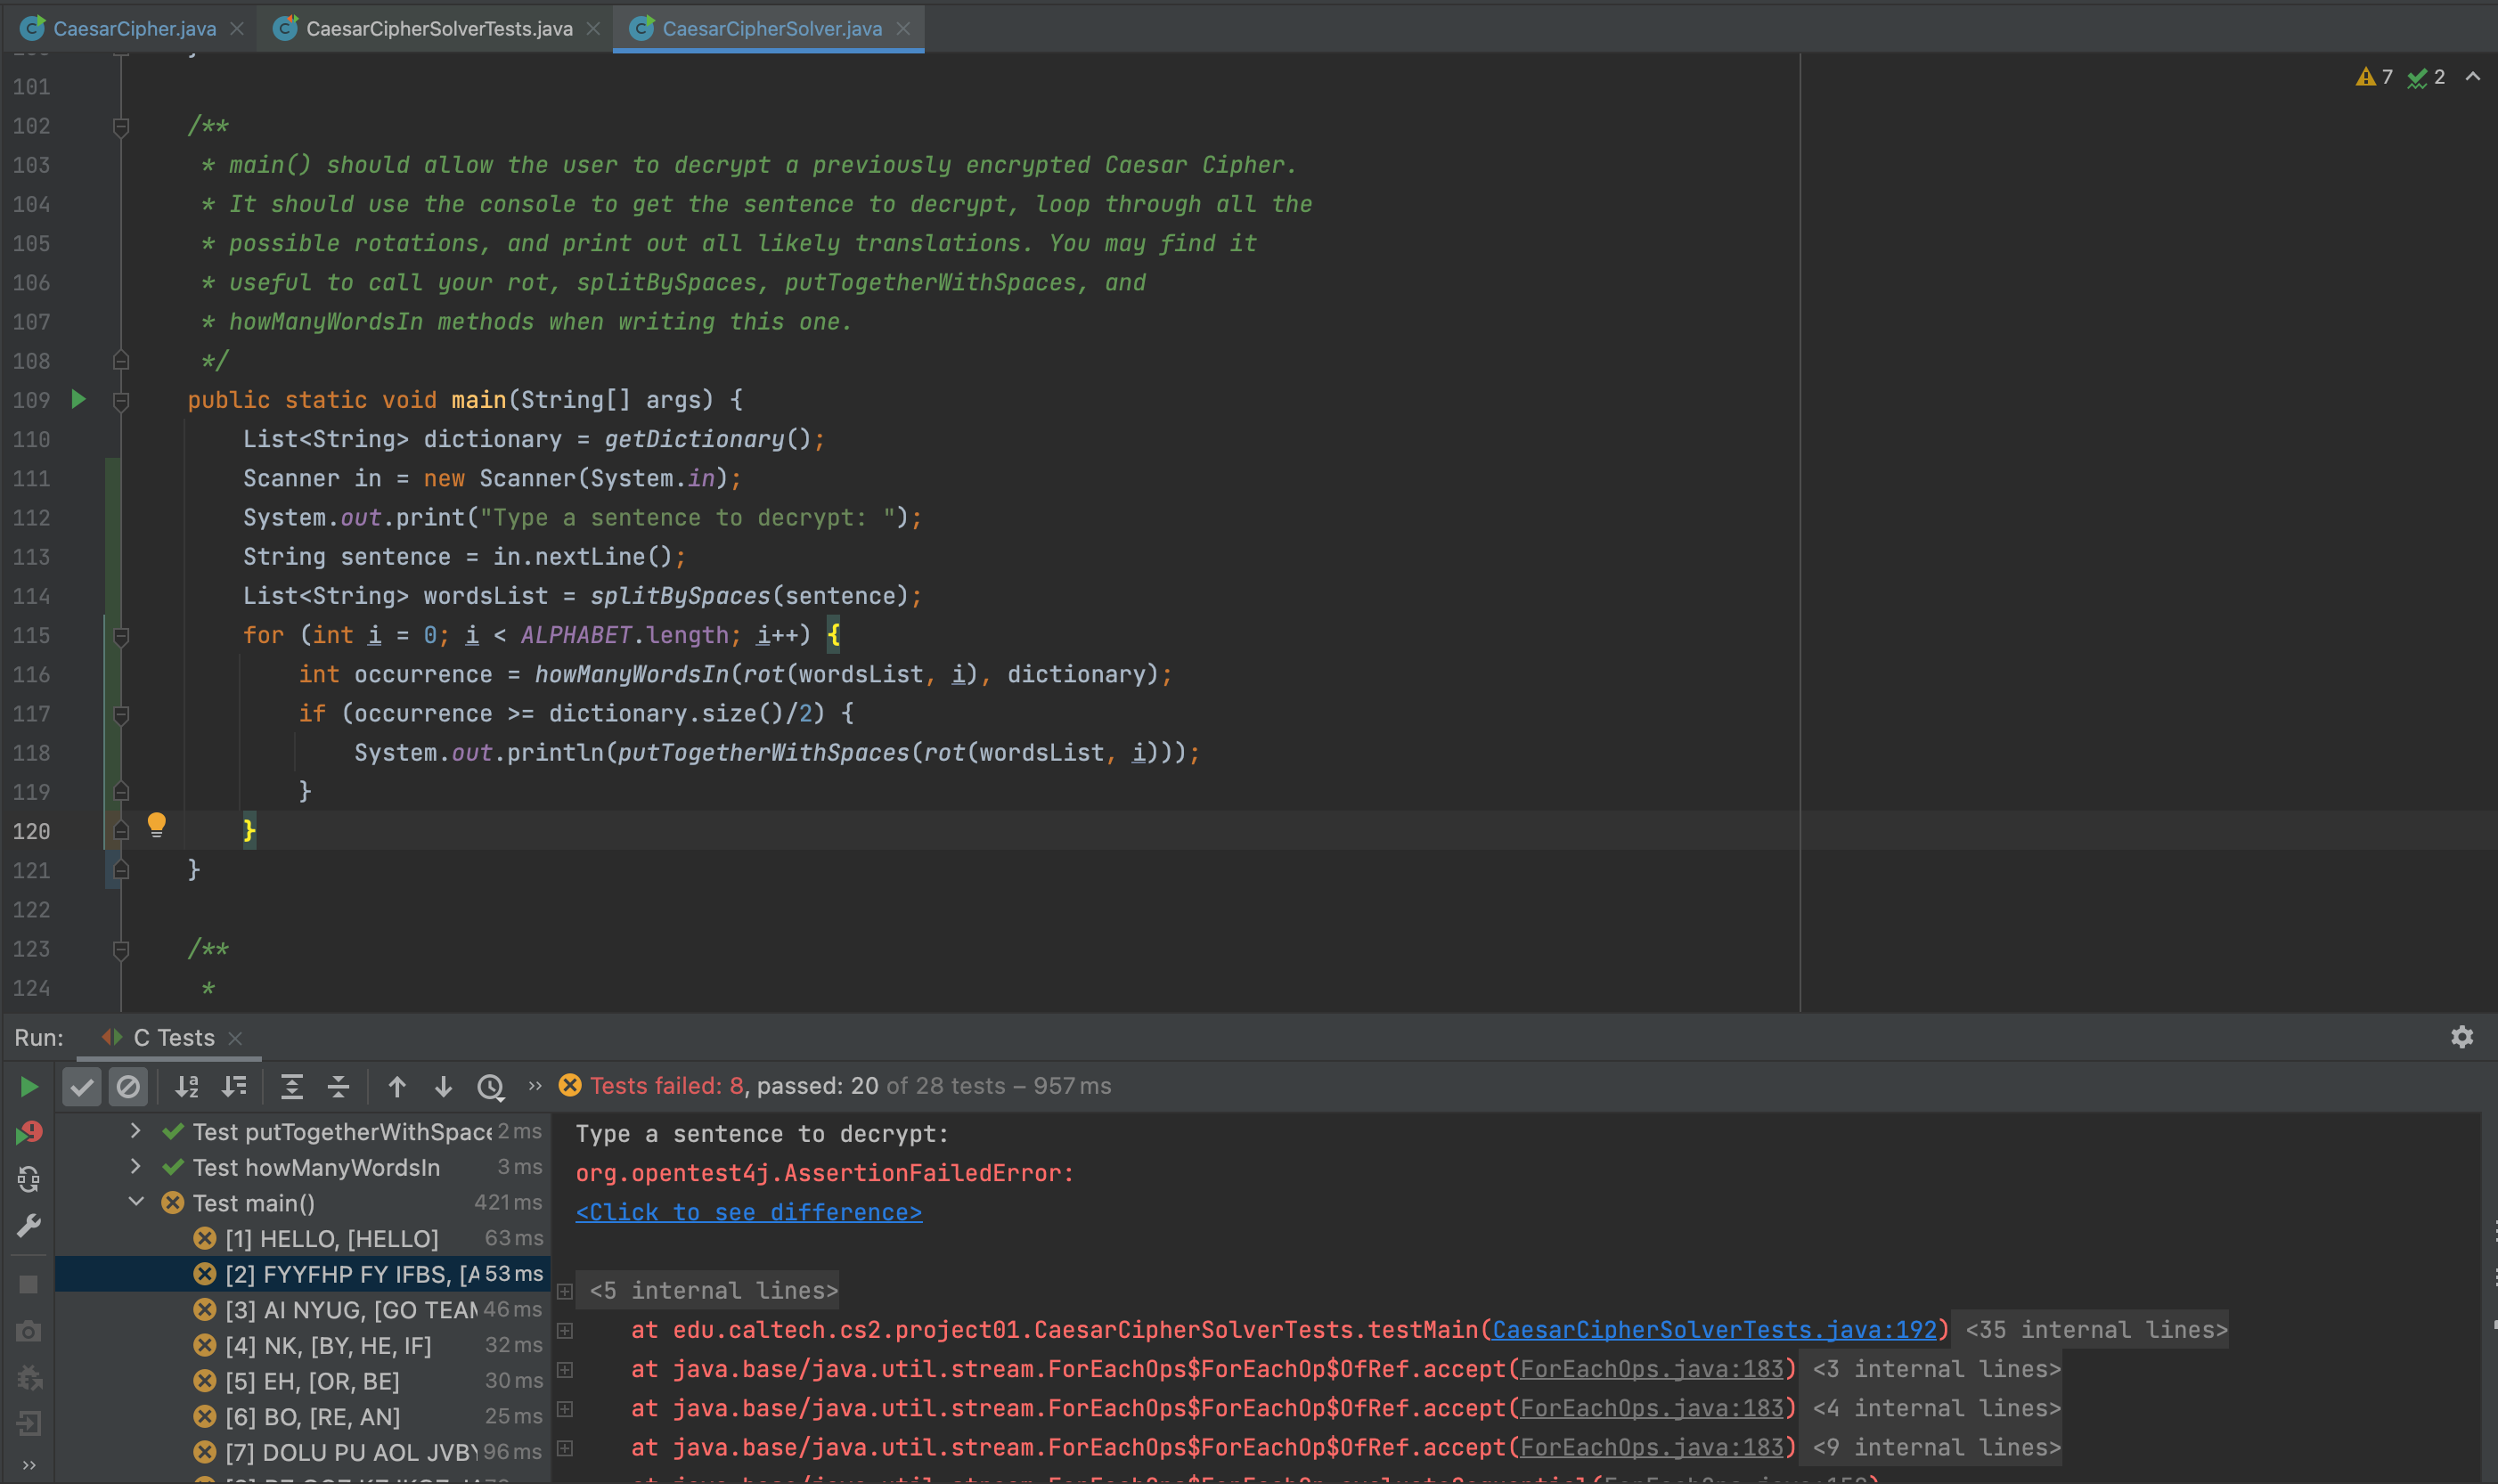This screenshot has height=1484, width=2498.
Task: Click the Rerun tests green play button
Action: pos(29,1087)
